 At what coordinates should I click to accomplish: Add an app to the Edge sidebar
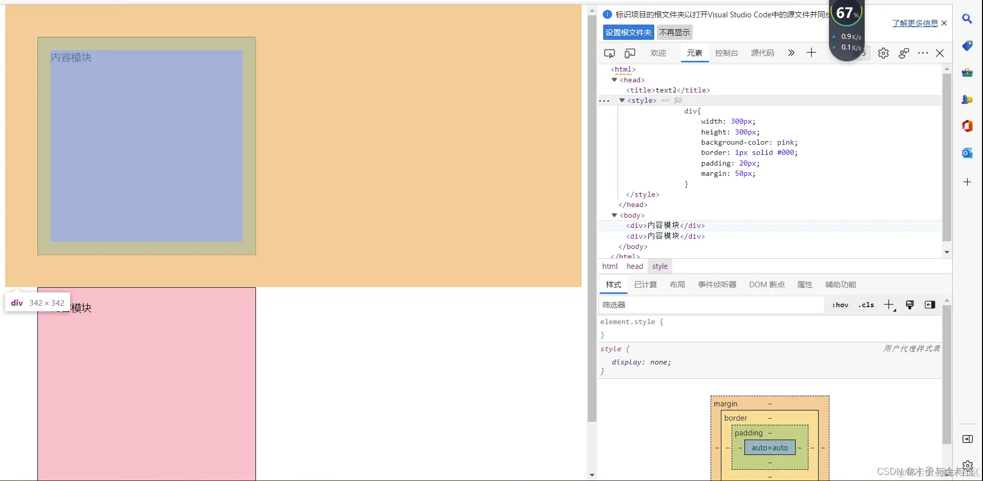point(967,182)
